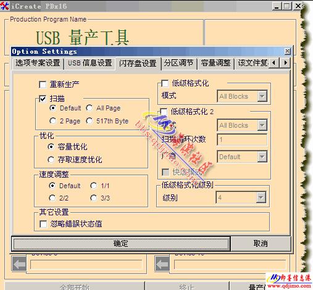This screenshot has width=313, height=290.
Task: Enable the 低级格式化 checkbox
Action: tap(165, 83)
